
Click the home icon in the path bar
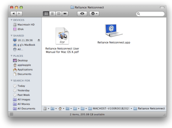[60, 108]
